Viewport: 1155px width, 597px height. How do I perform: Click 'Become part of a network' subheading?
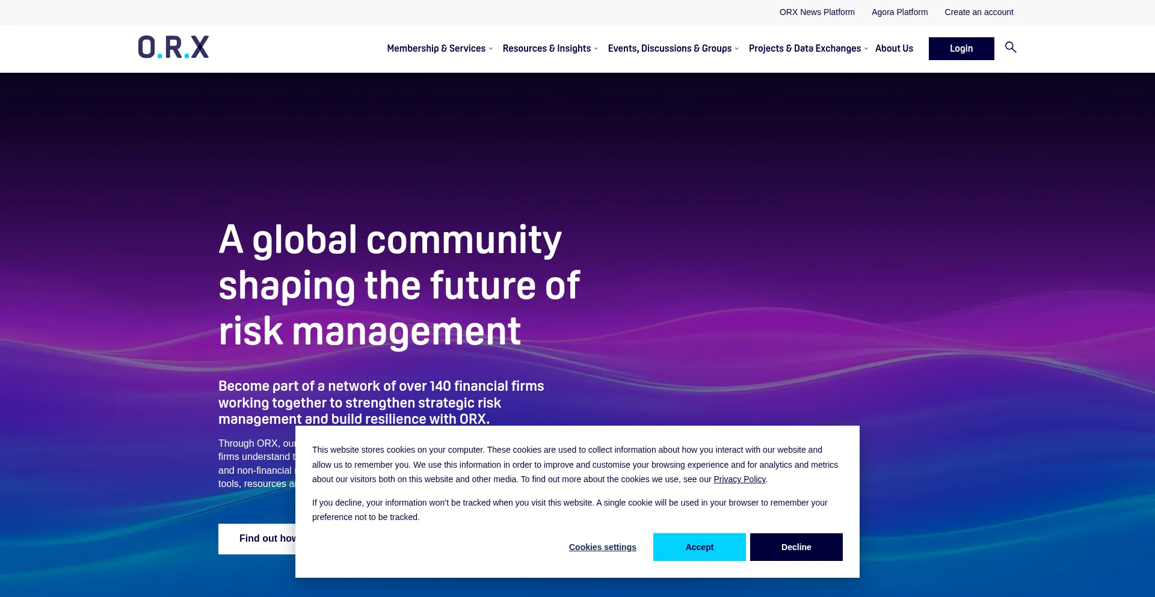click(381, 402)
